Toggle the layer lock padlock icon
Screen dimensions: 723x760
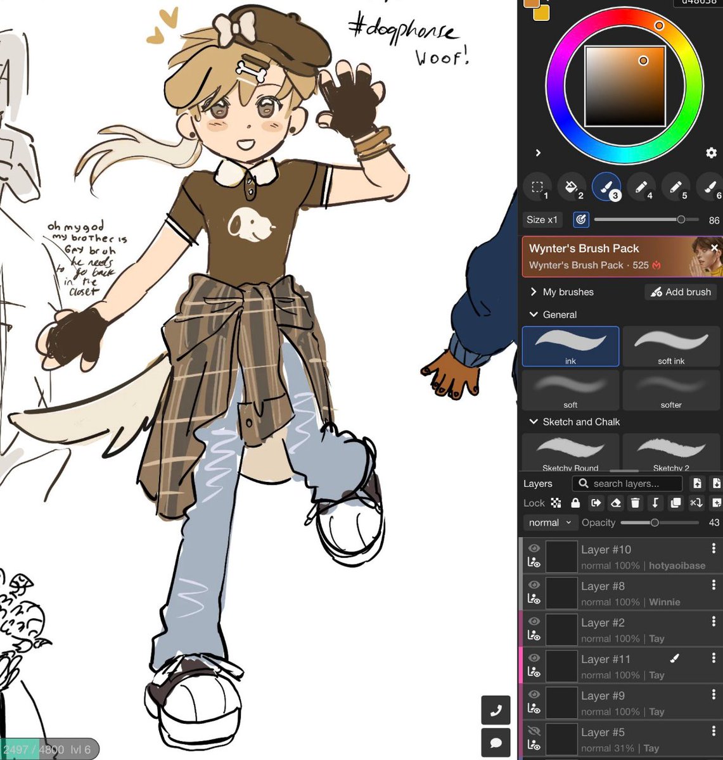575,503
